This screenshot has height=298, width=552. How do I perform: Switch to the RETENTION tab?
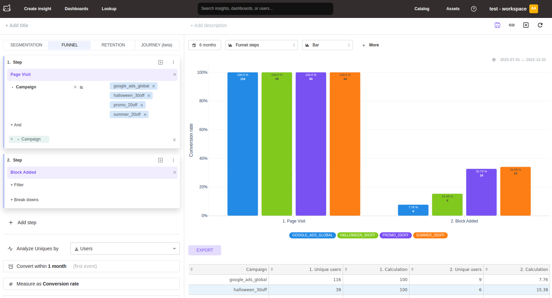click(113, 45)
